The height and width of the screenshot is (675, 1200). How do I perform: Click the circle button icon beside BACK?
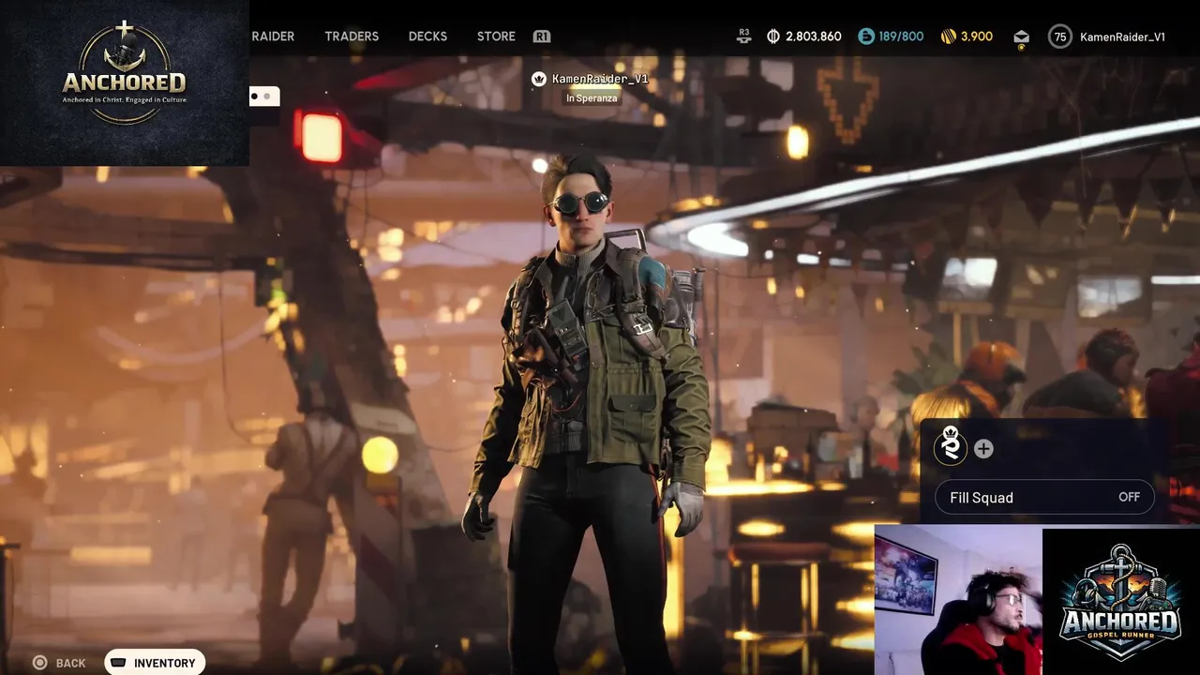pyautogui.click(x=39, y=663)
